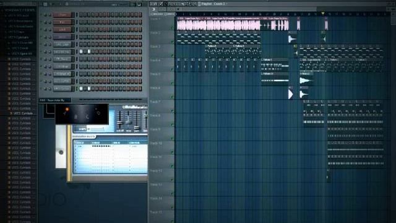Open channel group selector below the step sequencer
This screenshot has height=223, width=396.
pos(54,100)
